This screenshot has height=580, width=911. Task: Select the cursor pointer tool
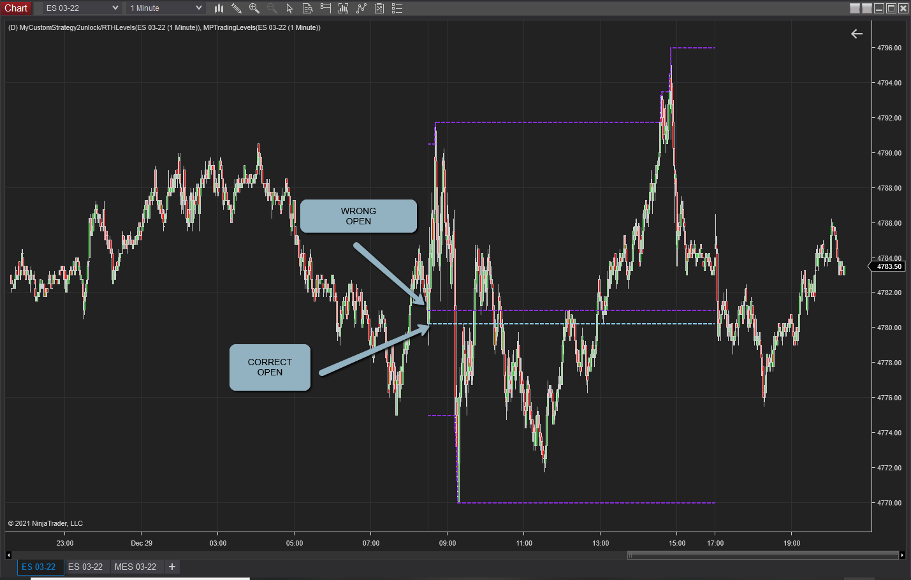click(289, 8)
